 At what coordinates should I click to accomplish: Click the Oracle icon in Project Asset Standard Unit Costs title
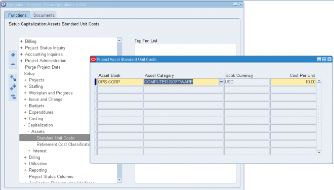pos(93,59)
